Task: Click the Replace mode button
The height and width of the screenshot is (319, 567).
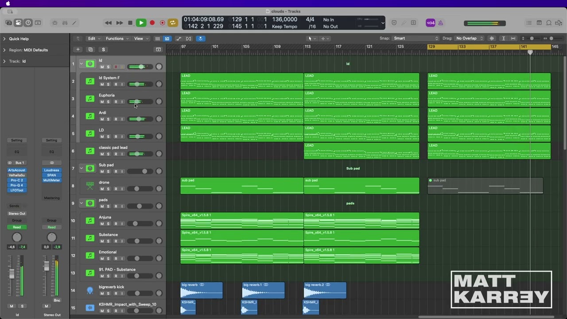Action: (394, 23)
